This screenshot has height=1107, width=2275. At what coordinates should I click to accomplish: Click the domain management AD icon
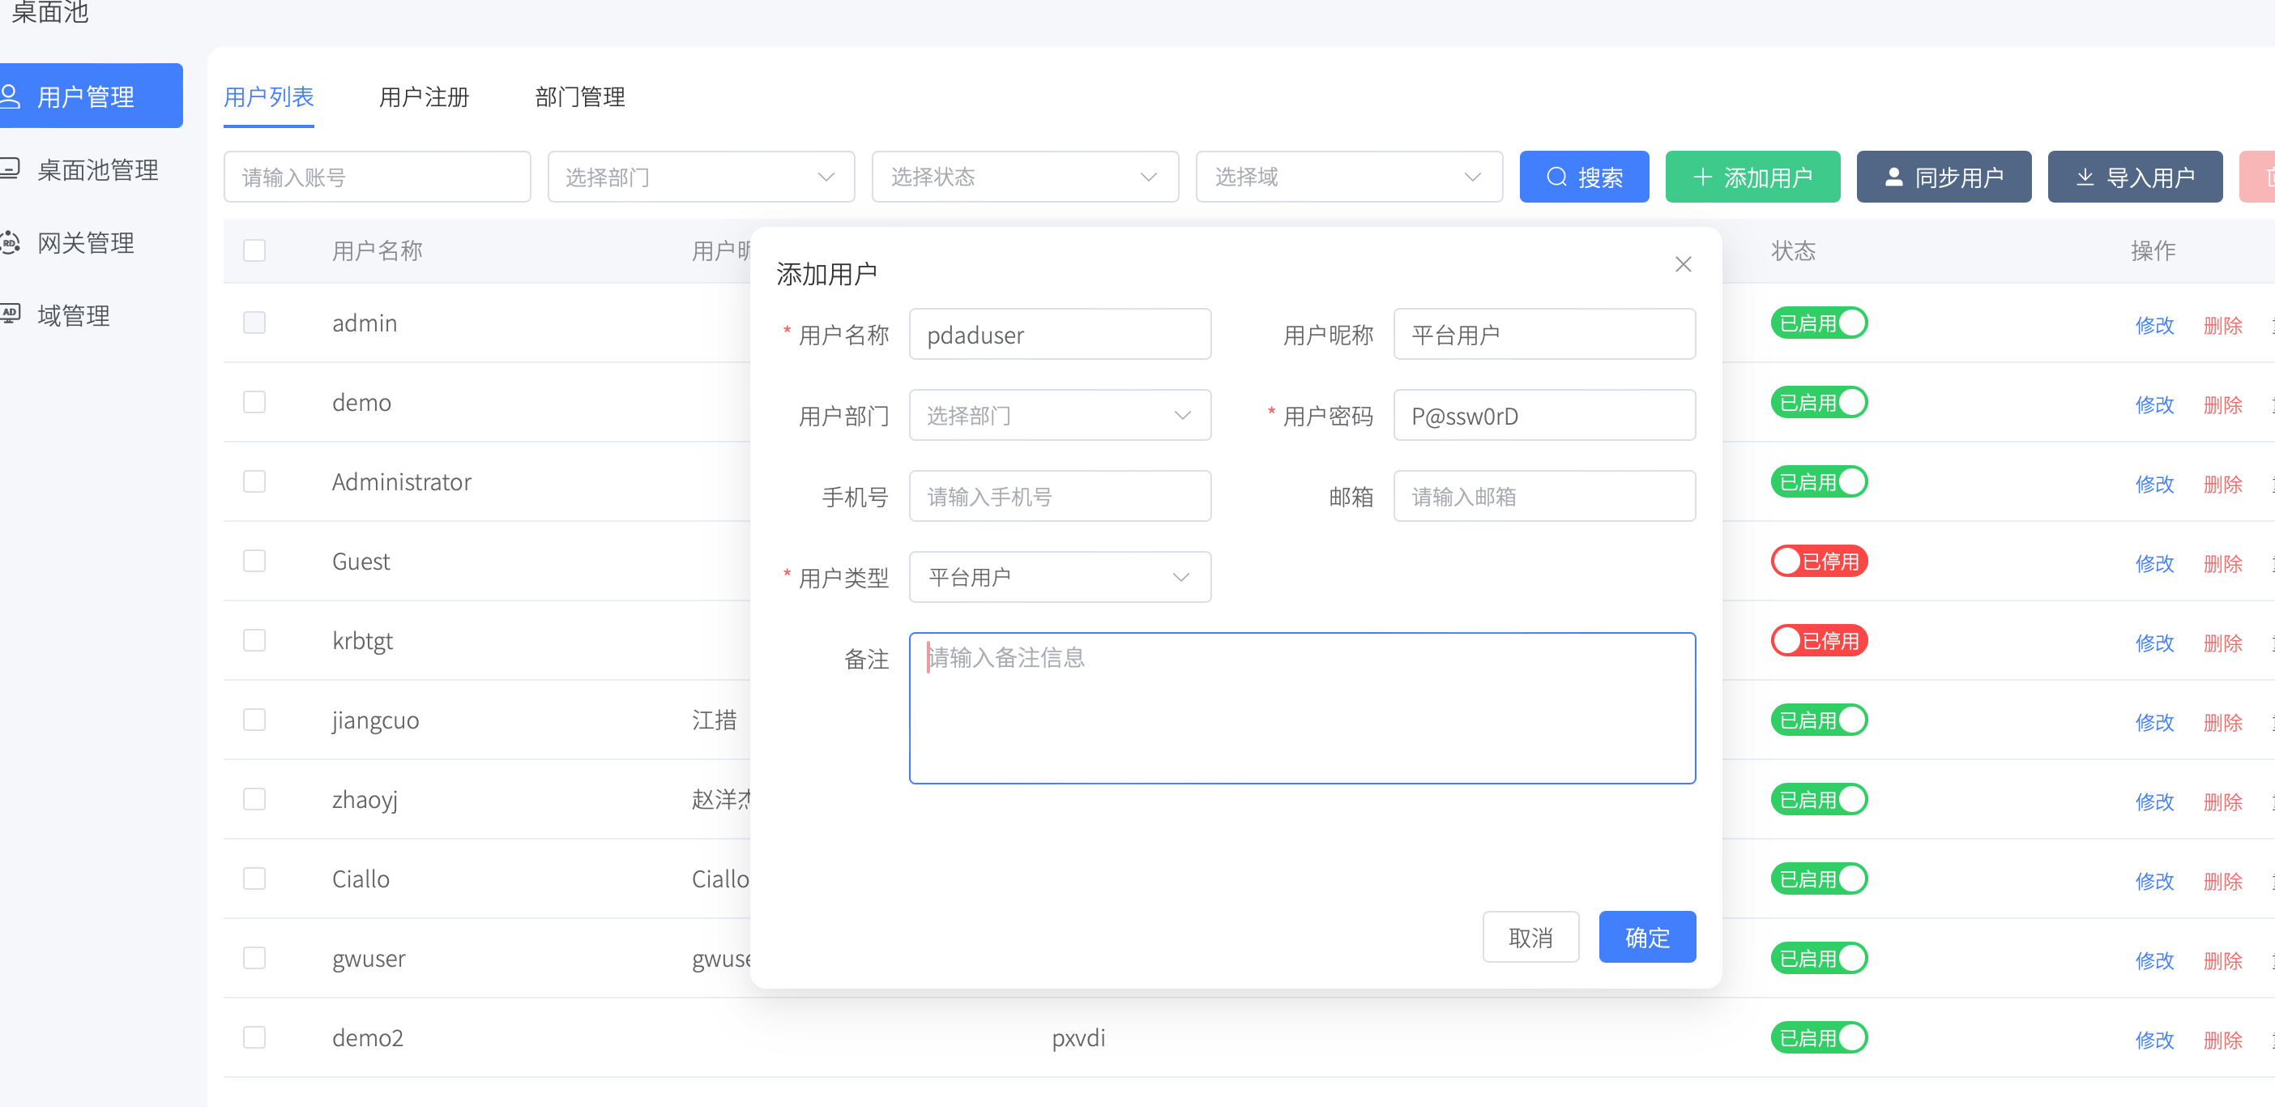click(x=11, y=314)
